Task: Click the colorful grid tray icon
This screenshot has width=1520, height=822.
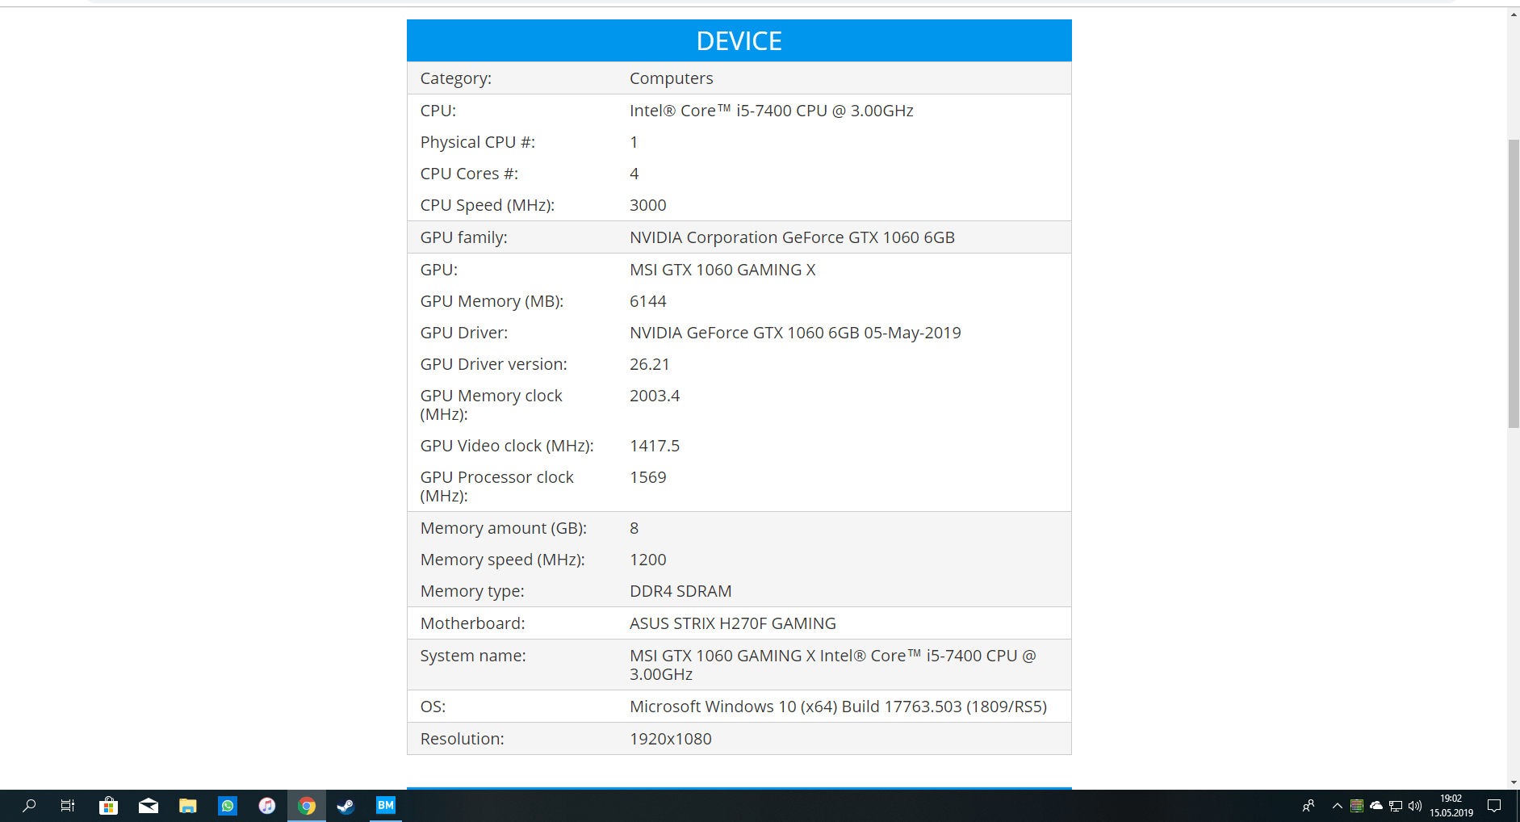Action: click(1357, 806)
